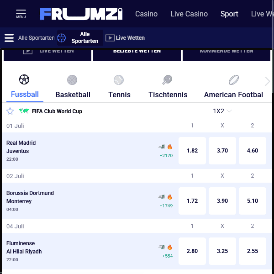Toggle draw odds 3.90 for Dortmund match
The image size is (274, 274).
pyautogui.click(x=222, y=201)
